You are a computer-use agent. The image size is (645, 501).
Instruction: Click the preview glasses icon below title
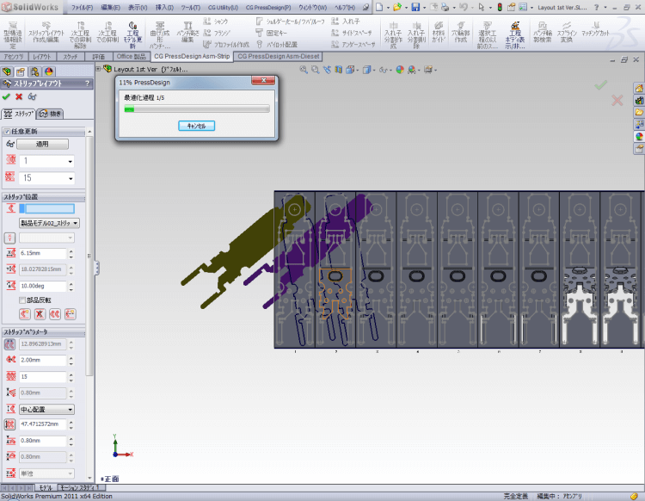coord(32,96)
